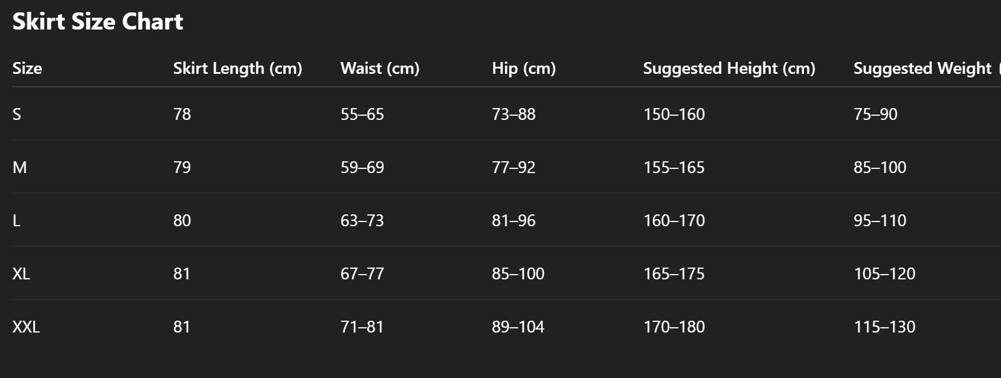The height and width of the screenshot is (378, 1001).
Task: Click the Hip (cm) column header
Action: (524, 69)
